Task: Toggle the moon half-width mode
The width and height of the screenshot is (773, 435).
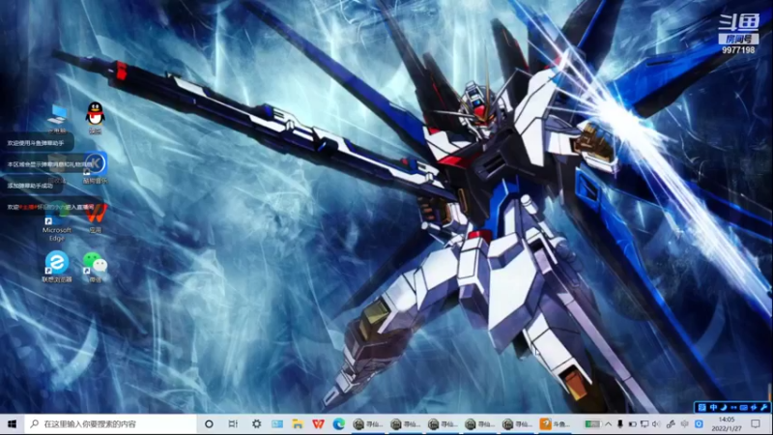Action: [724, 407]
